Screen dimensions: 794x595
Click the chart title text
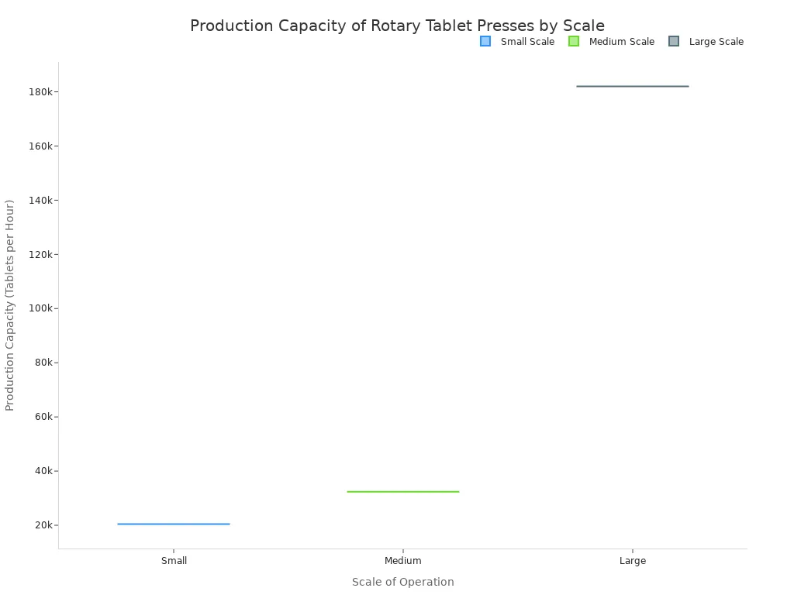click(397, 26)
